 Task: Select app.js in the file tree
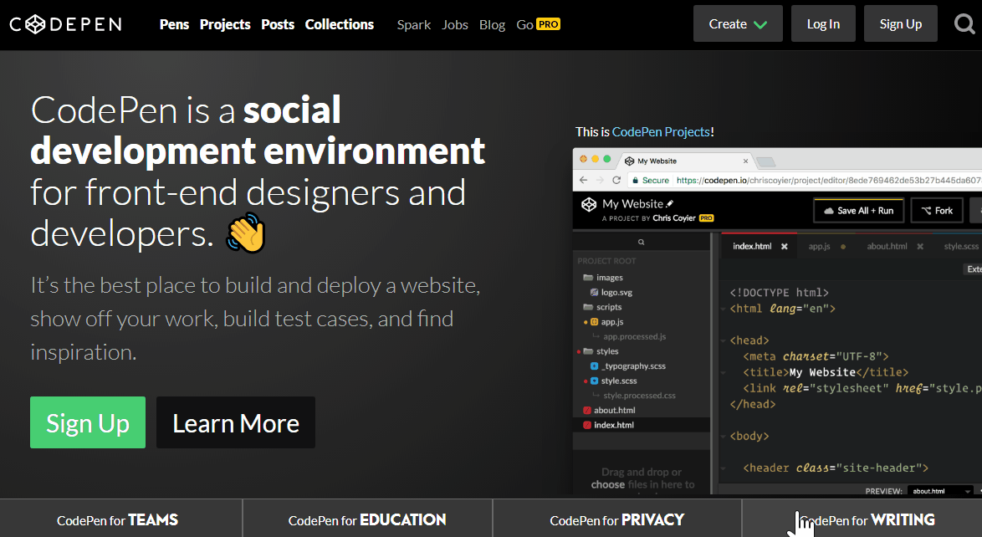(x=612, y=322)
